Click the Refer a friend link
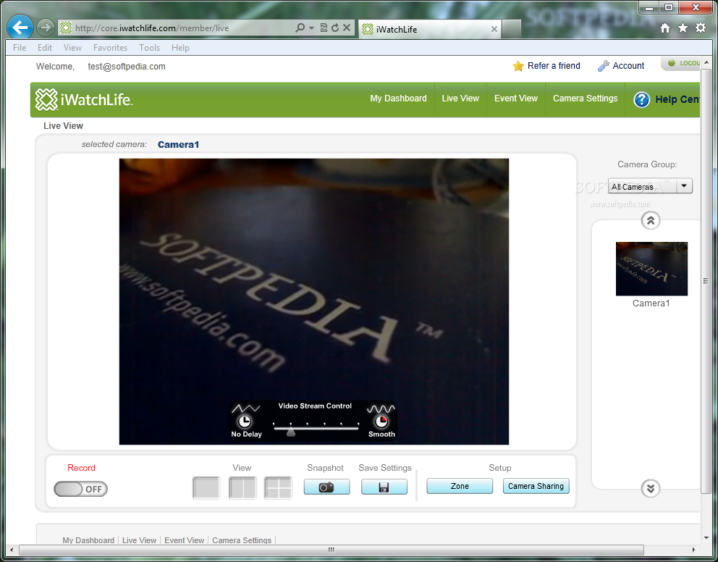This screenshot has height=562, width=718. (554, 66)
